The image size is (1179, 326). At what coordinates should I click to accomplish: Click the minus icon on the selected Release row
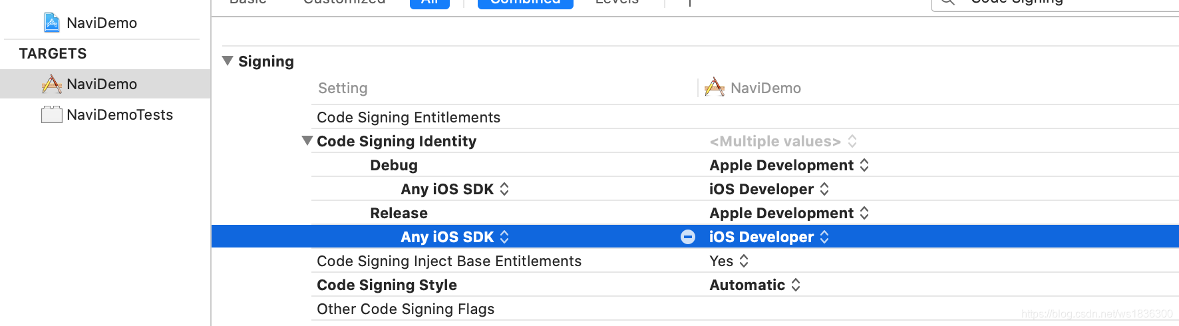click(688, 237)
